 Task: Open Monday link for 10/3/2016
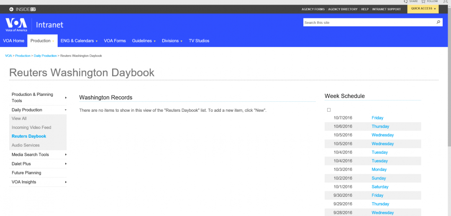click(379, 170)
